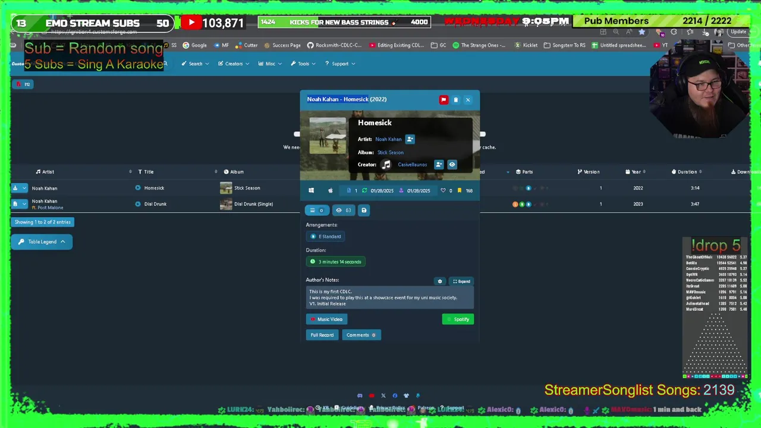
Task: Collapse the Table Legend panel
Action: click(x=42, y=242)
